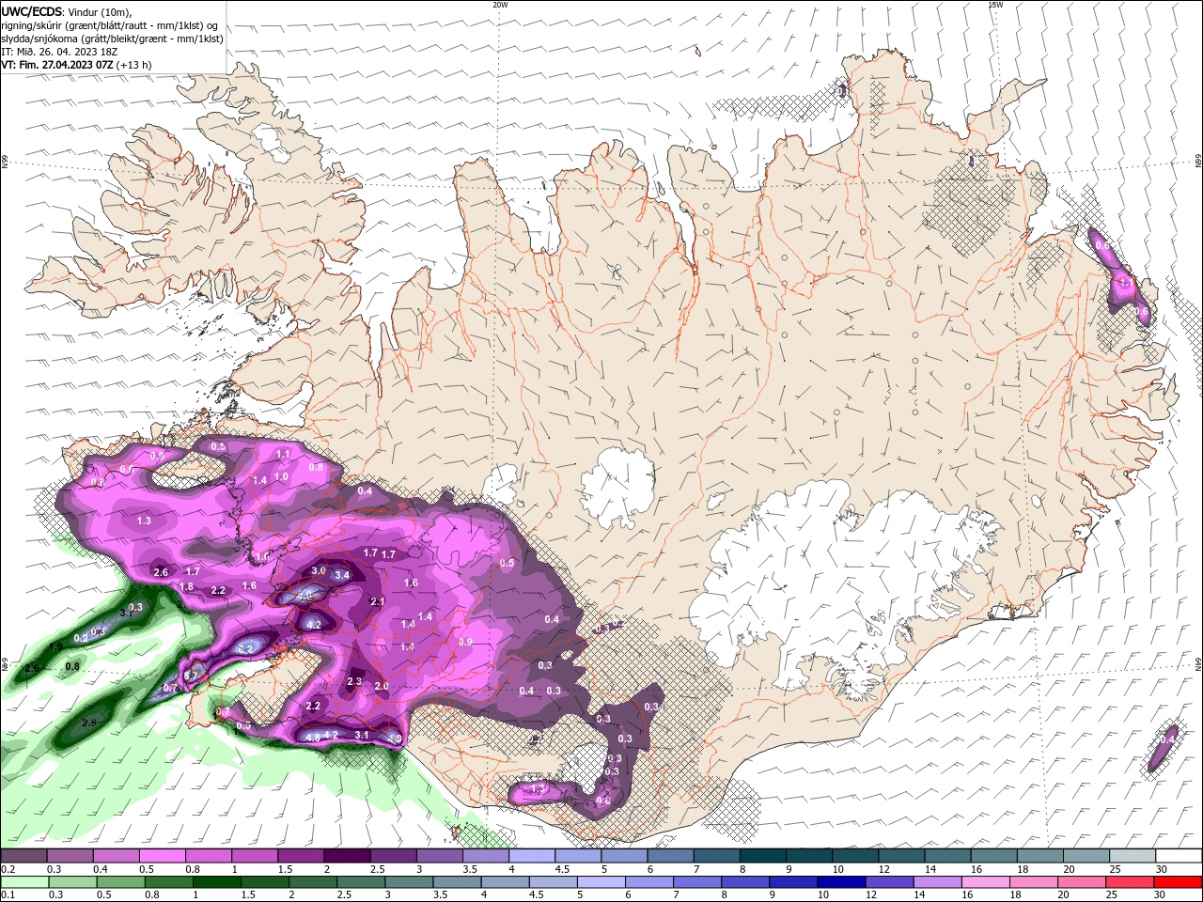Click the dark mauve swatch labeled 0.2 on upper scale
Image resolution: width=1203 pixels, height=902 pixels.
[23, 856]
